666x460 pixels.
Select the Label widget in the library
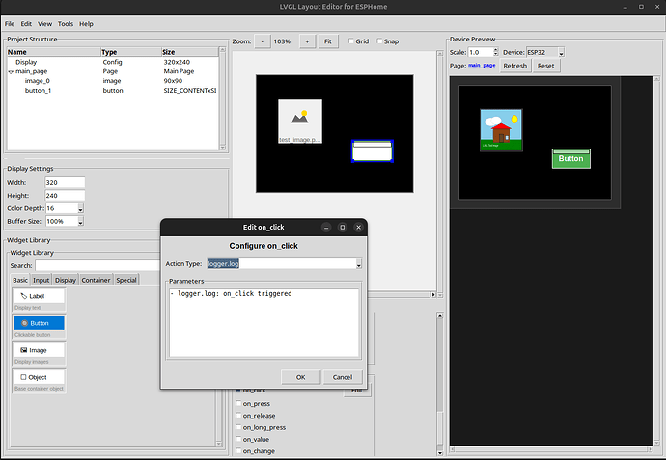point(39,296)
